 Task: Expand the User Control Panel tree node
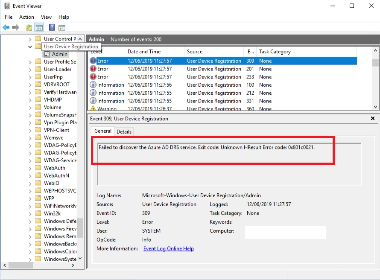click(29, 38)
